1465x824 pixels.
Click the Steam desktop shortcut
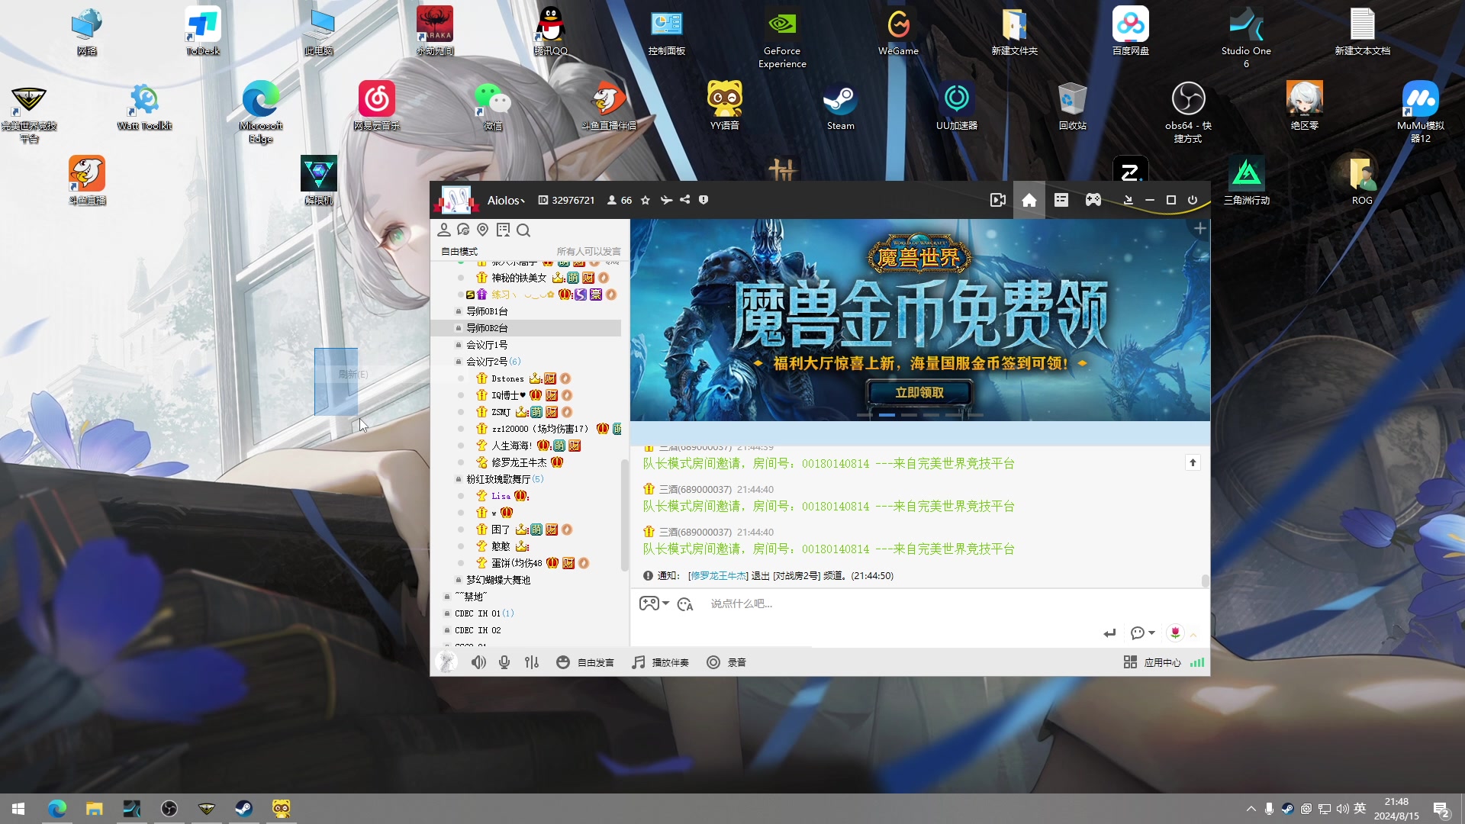pyautogui.click(x=840, y=107)
